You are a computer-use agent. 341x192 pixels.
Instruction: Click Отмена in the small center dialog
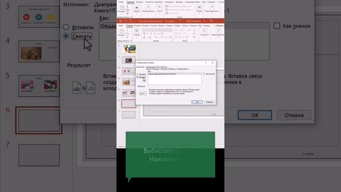209,102
